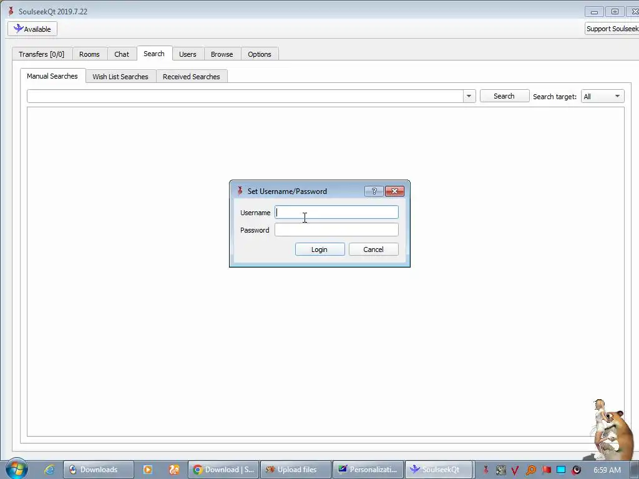Click the blue monitor tray icon
Screen dimensions: 639x479
pyautogui.click(x=561, y=470)
